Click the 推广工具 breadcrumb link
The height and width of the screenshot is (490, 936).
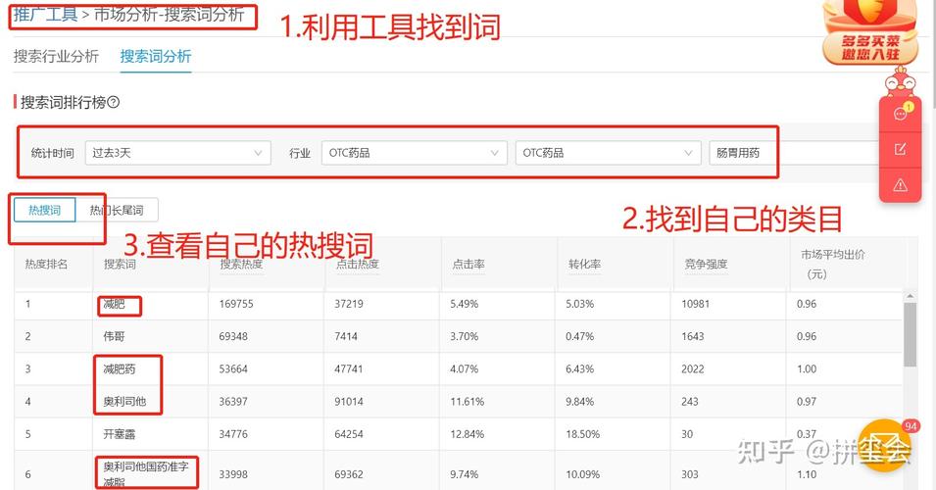45,15
